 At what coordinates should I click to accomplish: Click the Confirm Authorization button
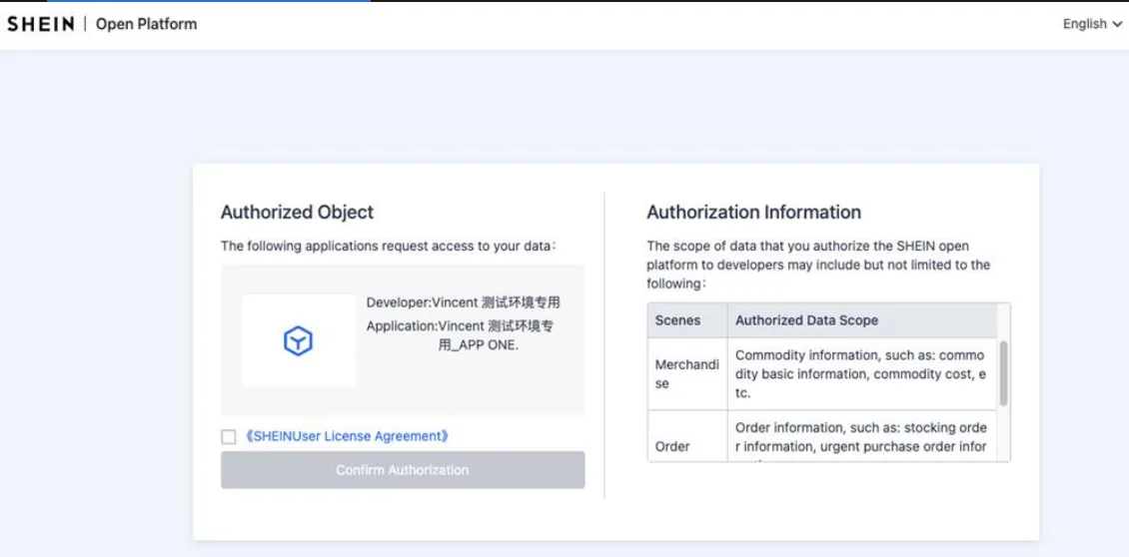pos(403,470)
